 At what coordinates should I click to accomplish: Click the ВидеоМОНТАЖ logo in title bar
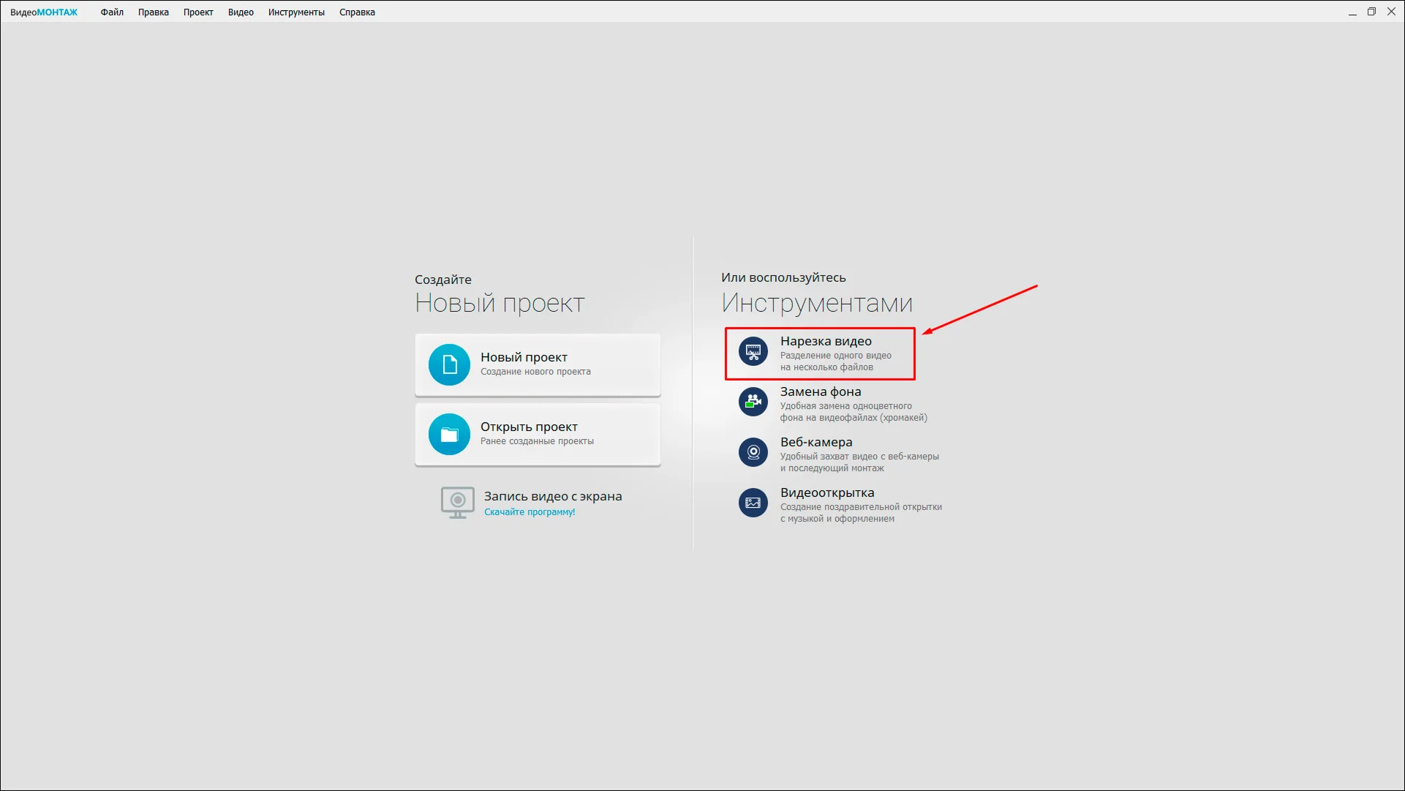tap(44, 12)
